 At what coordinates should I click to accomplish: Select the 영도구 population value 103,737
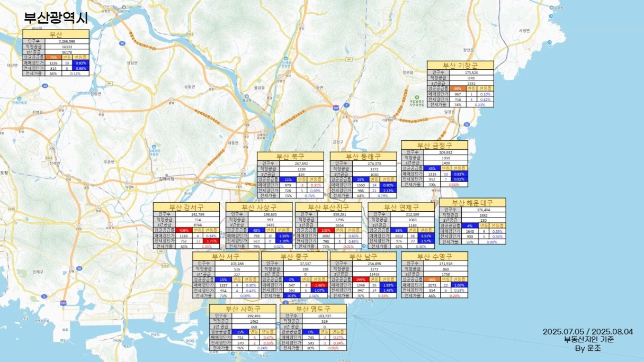[324, 316]
